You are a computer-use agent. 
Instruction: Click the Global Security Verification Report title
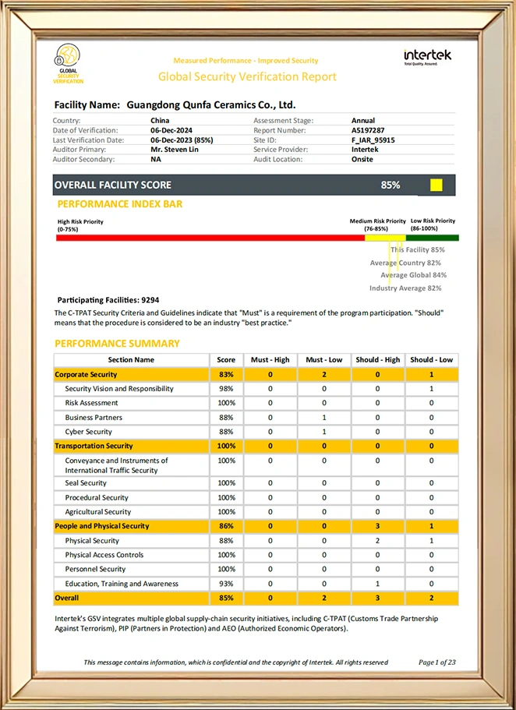click(247, 76)
